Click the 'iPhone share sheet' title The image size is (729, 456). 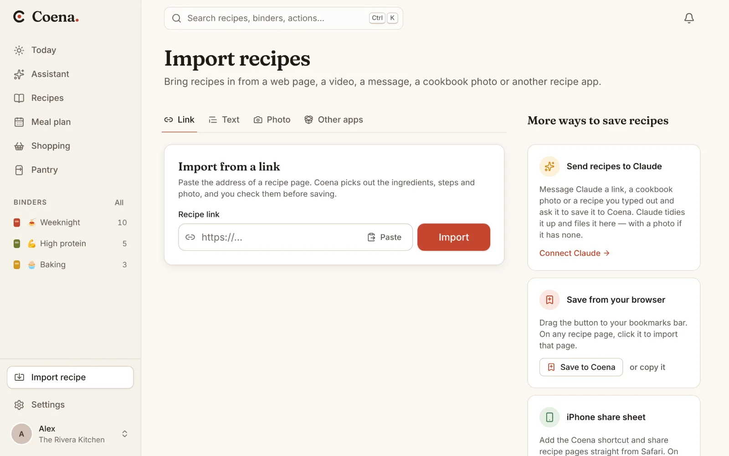pyautogui.click(x=606, y=417)
